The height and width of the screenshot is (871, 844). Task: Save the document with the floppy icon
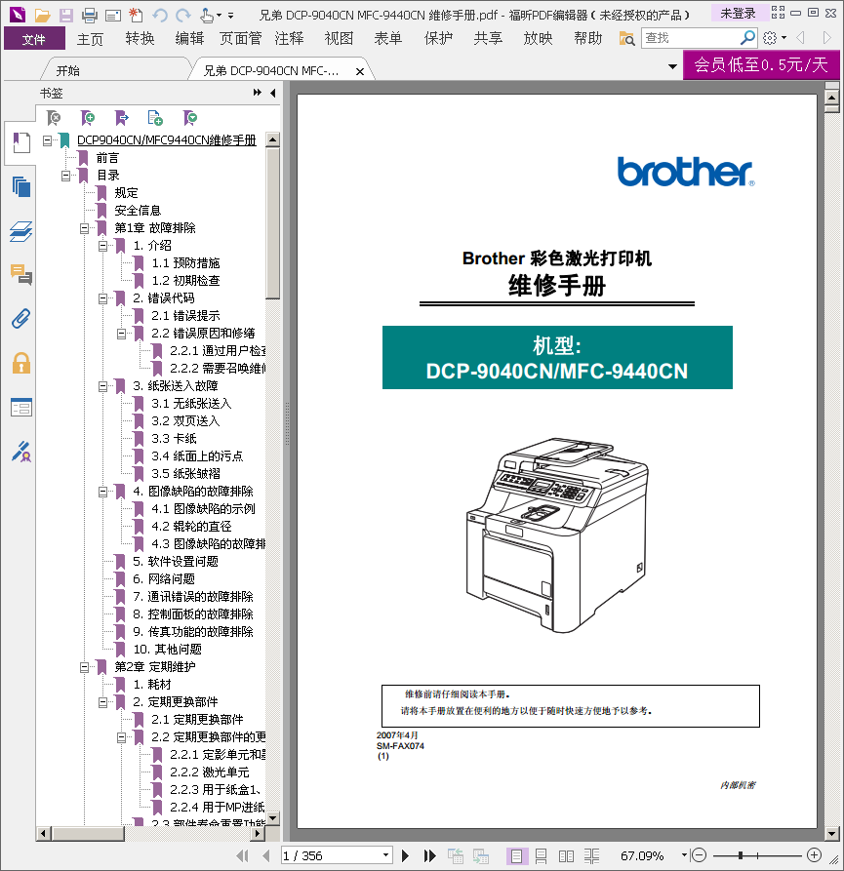(x=66, y=15)
